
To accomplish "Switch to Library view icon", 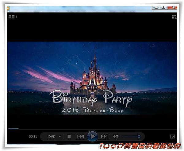I will (174, 17).
